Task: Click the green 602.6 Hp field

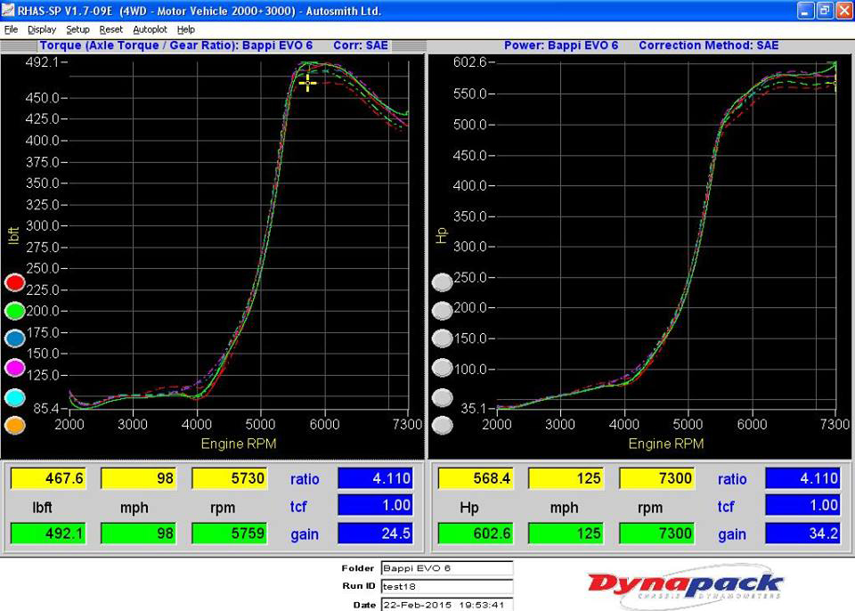Action: click(x=476, y=533)
